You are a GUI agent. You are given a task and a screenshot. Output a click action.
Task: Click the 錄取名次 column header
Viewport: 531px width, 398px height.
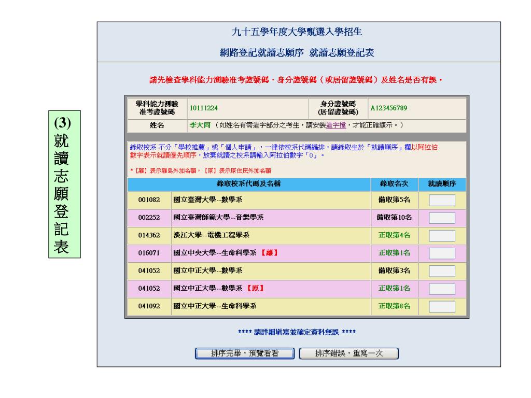394,184
